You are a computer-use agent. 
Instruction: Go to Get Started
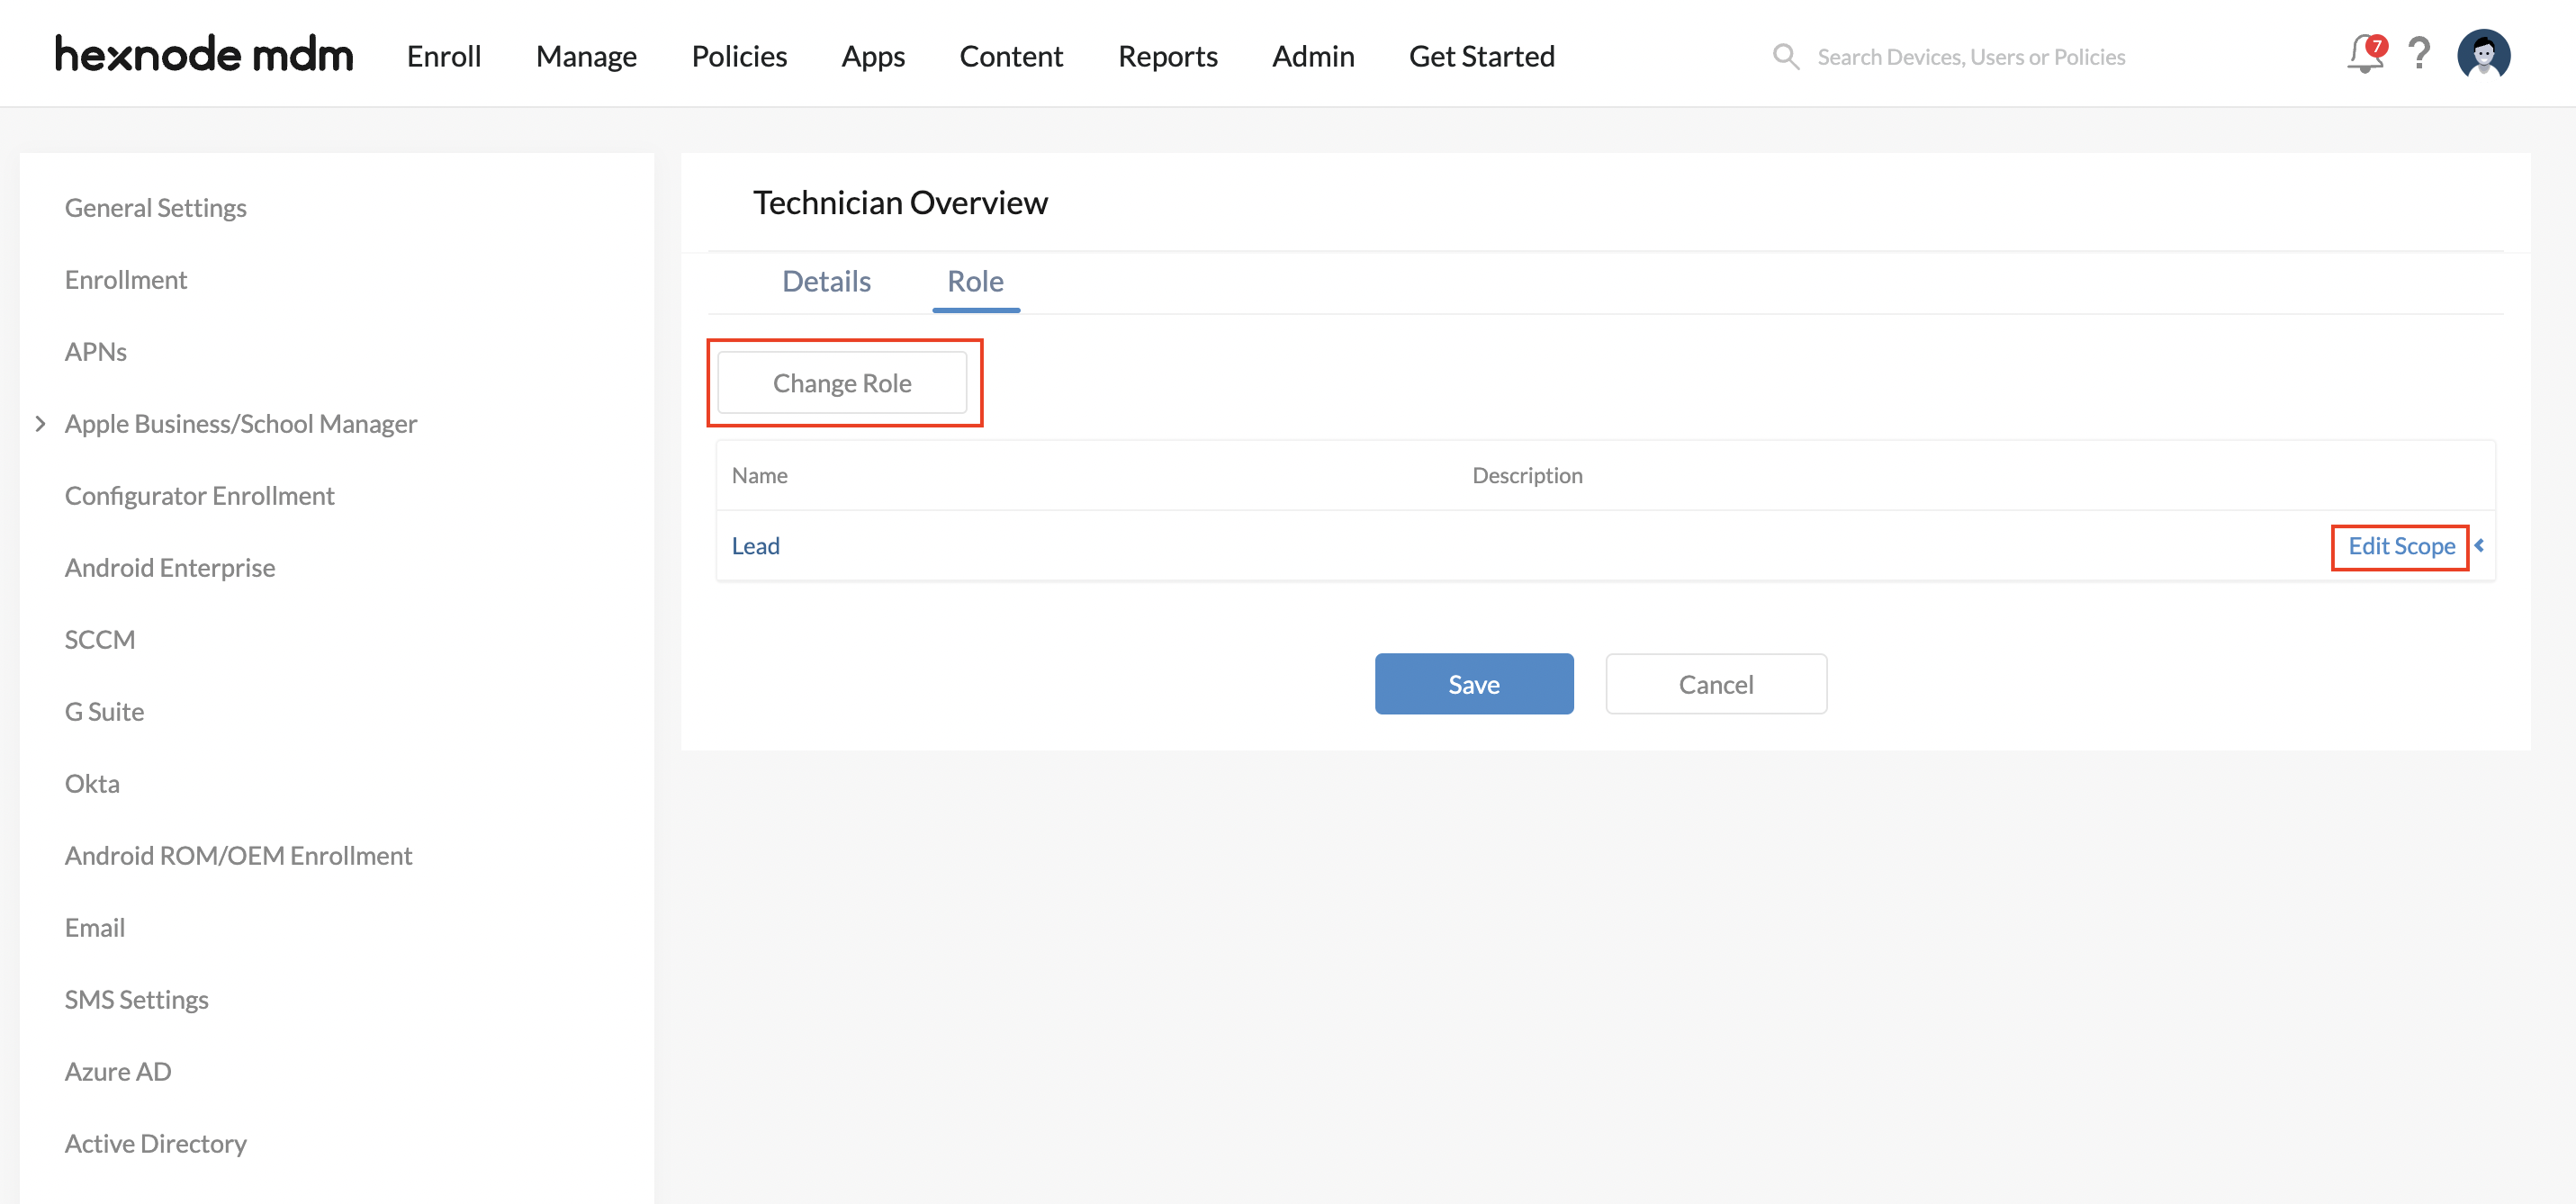(x=1481, y=56)
